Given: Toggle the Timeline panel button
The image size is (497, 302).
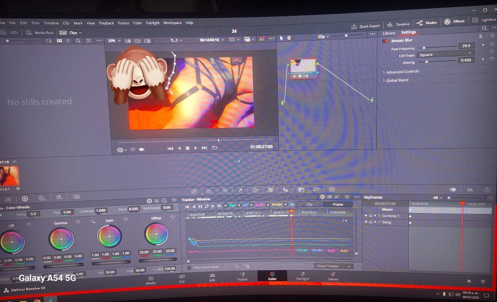Looking at the screenshot, I should point(399,24).
